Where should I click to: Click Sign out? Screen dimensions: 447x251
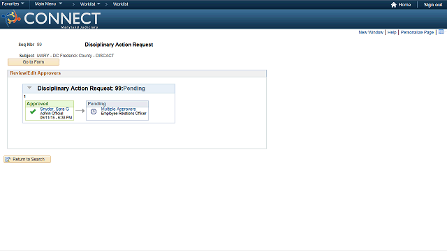click(433, 5)
